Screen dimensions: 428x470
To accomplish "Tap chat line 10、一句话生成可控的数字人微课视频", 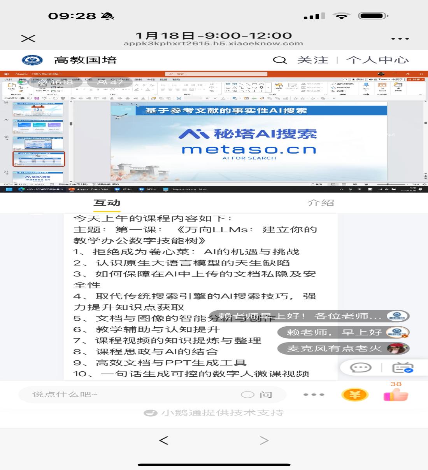I will point(191,374).
